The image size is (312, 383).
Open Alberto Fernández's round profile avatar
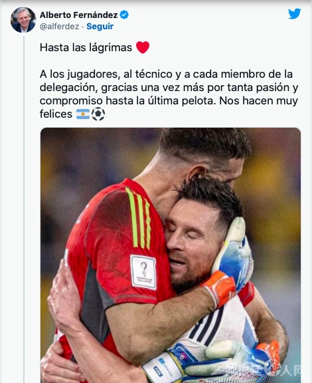[23, 19]
